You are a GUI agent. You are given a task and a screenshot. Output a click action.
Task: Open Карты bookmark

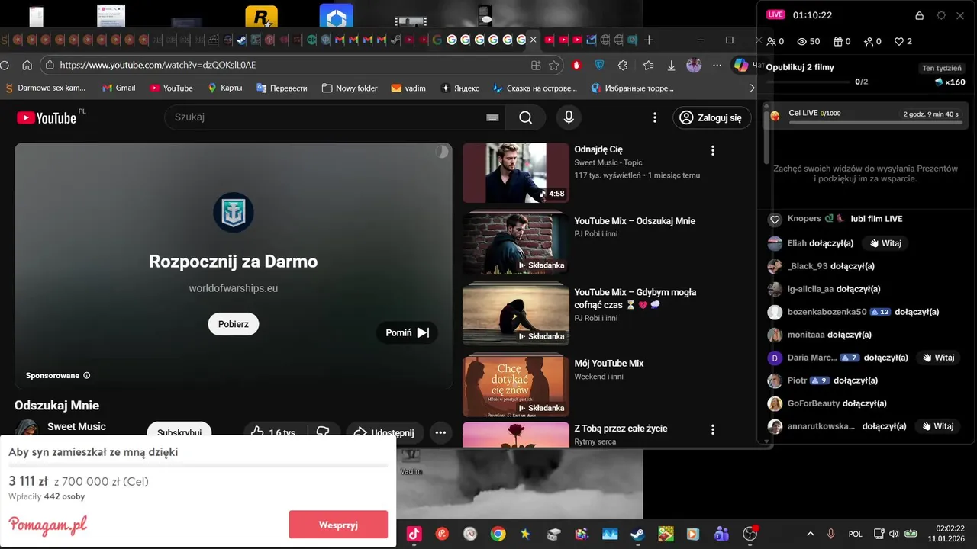point(224,88)
